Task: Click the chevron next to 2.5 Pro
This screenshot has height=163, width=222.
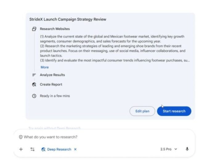Action: tap(176, 149)
